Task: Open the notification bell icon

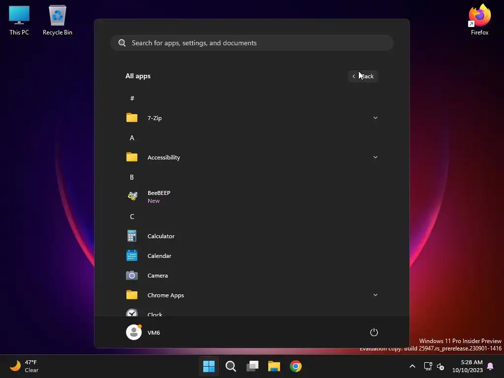Action: point(491,366)
